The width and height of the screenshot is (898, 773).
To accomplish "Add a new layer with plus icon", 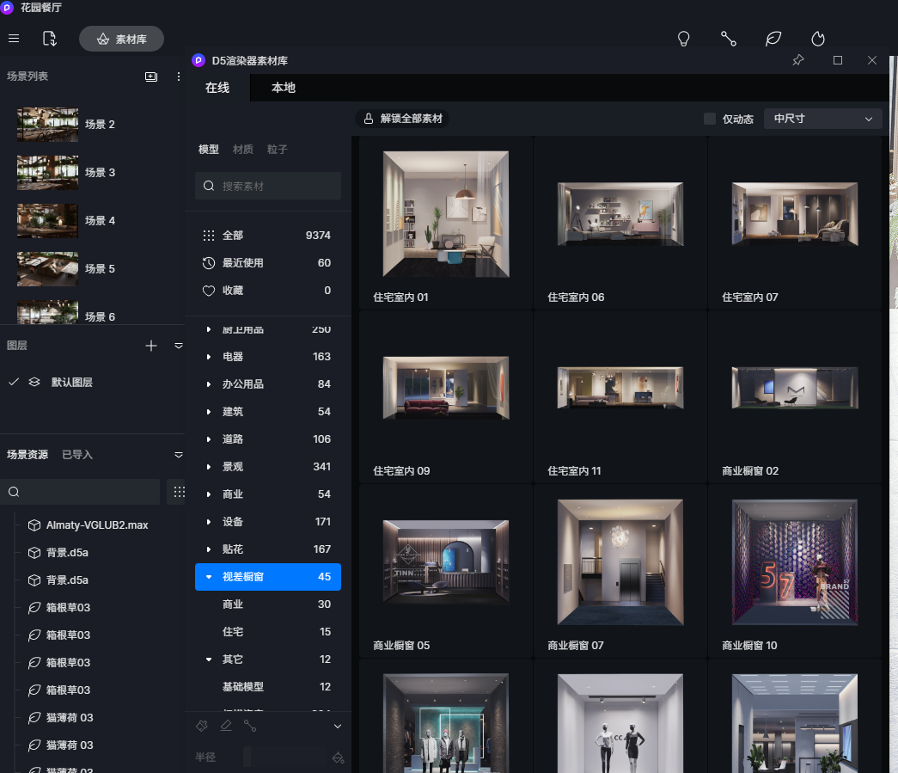I will [151, 346].
